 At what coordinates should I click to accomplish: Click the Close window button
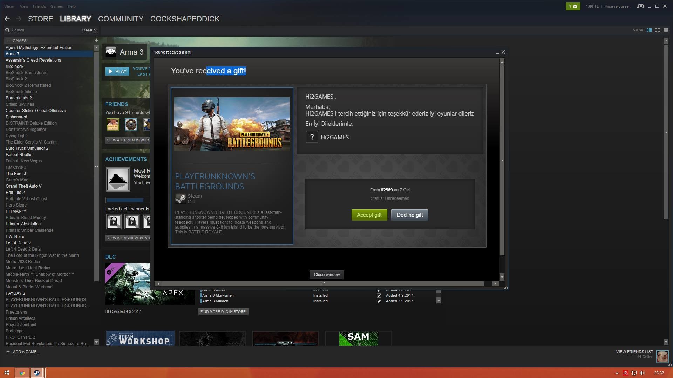pos(327,275)
